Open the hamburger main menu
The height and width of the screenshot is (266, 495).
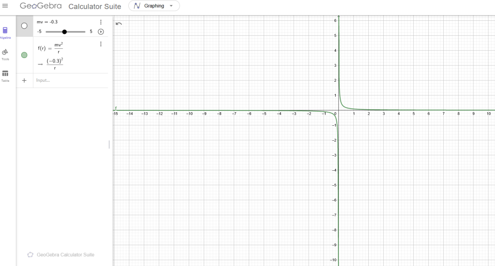[x=5, y=6]
